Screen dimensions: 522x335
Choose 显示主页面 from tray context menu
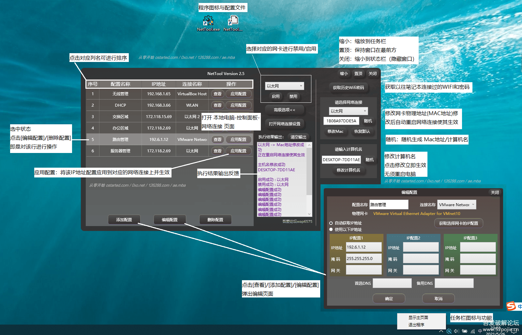(418, 317)
